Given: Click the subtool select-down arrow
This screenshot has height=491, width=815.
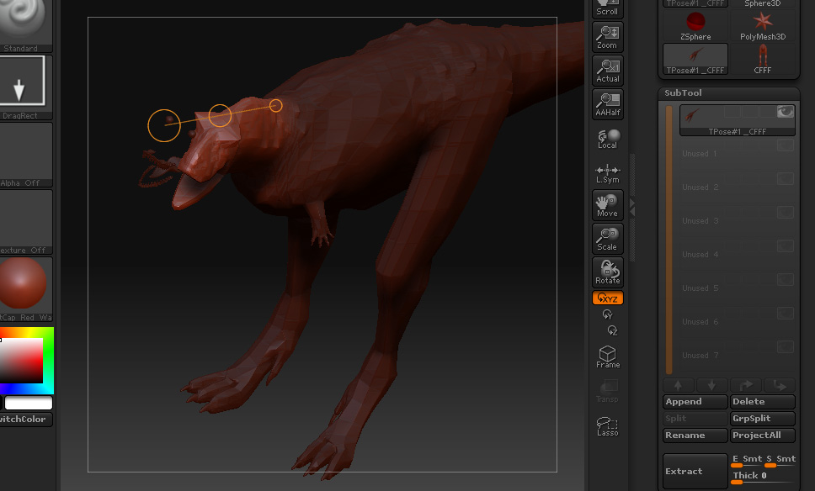Looking at the screenshot, I should click(x=711, y=385).
